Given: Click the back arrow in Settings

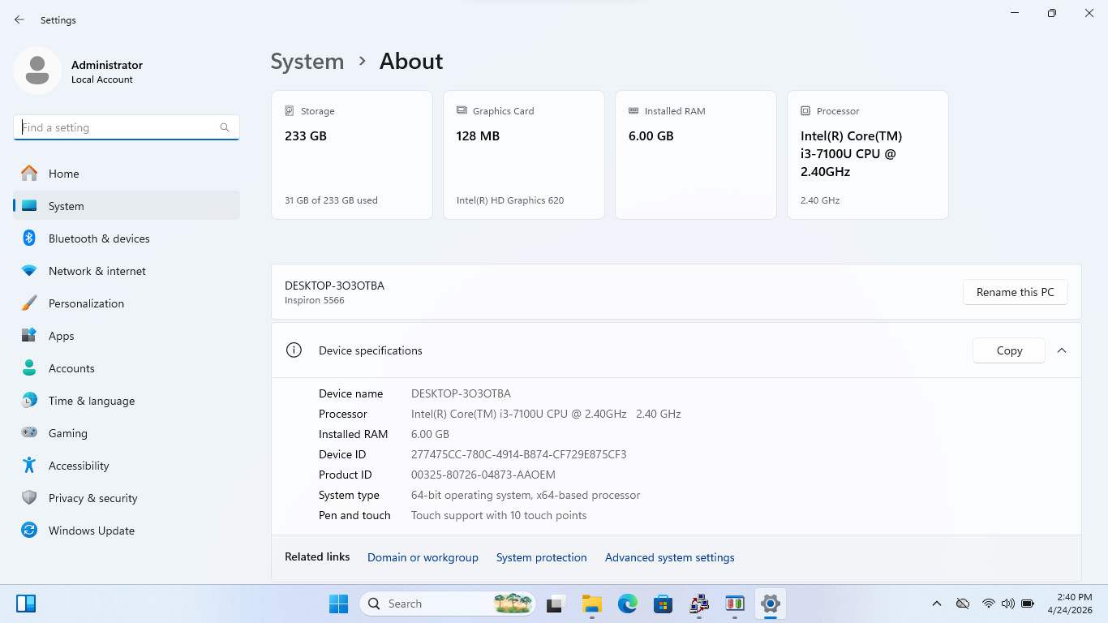Looking at the screenshot, I should (x=19, y=19).
